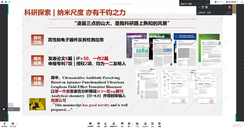244x128 pixels.
Task: Open the security shield menu in toolbar
Action: [x=99, y=123]
